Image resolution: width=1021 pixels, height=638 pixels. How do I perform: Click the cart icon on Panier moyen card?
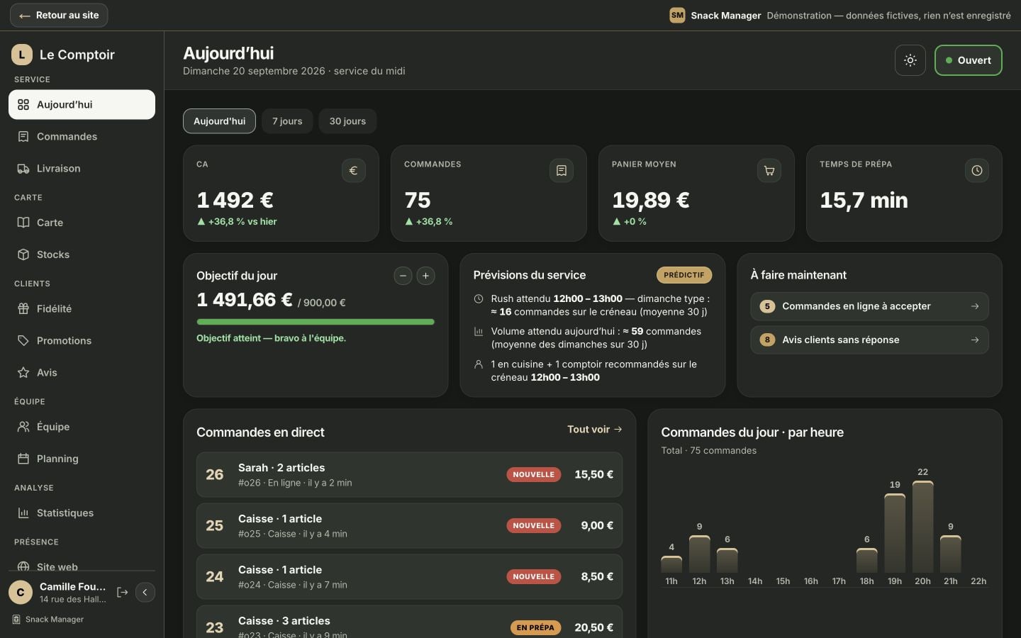point(769,170)
